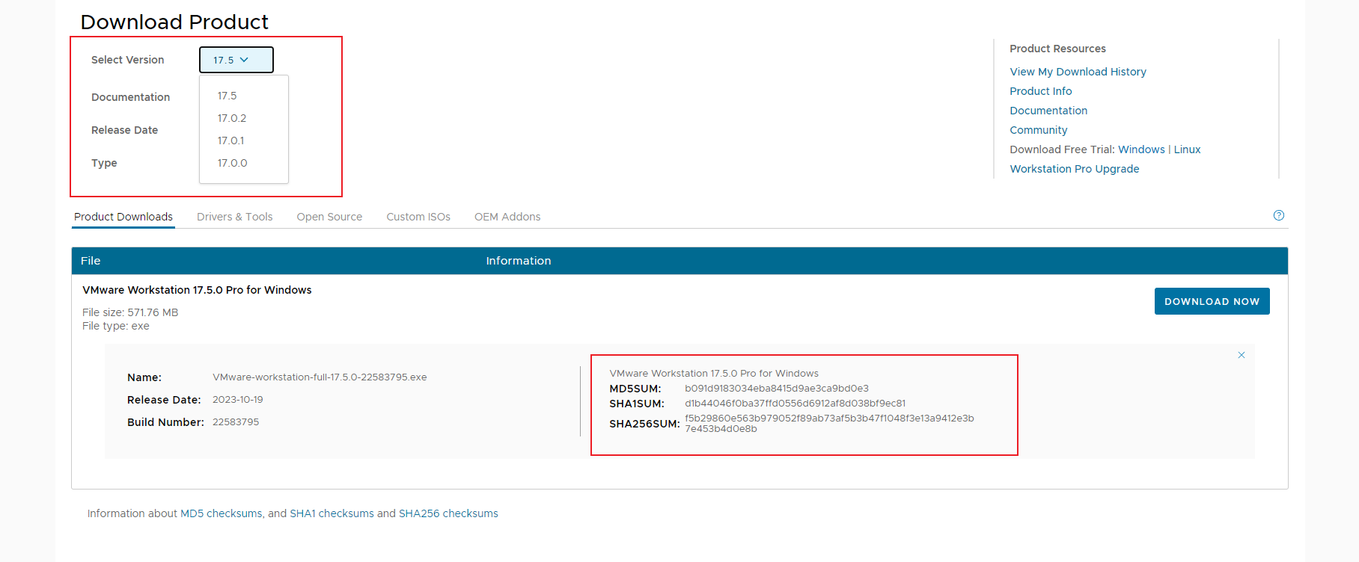
Task: Open View My Download History link
Action: click(x=1078, y=72)
